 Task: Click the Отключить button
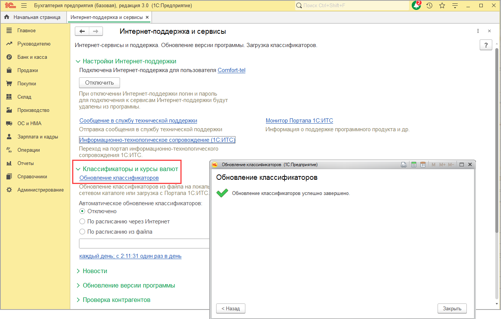click(x=100, y=83)
